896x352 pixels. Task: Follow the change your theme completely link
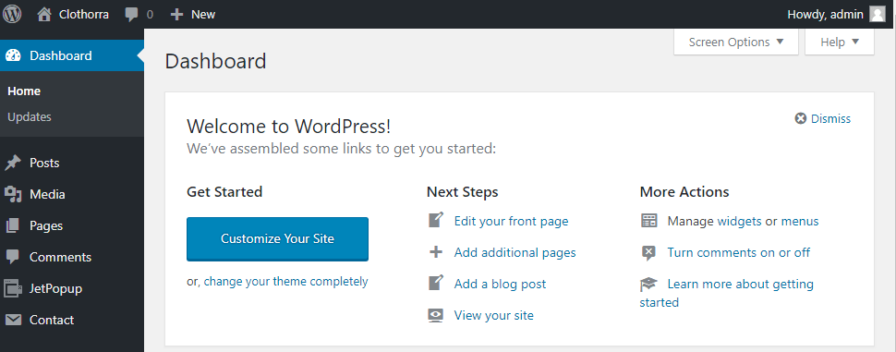[285, 281]
